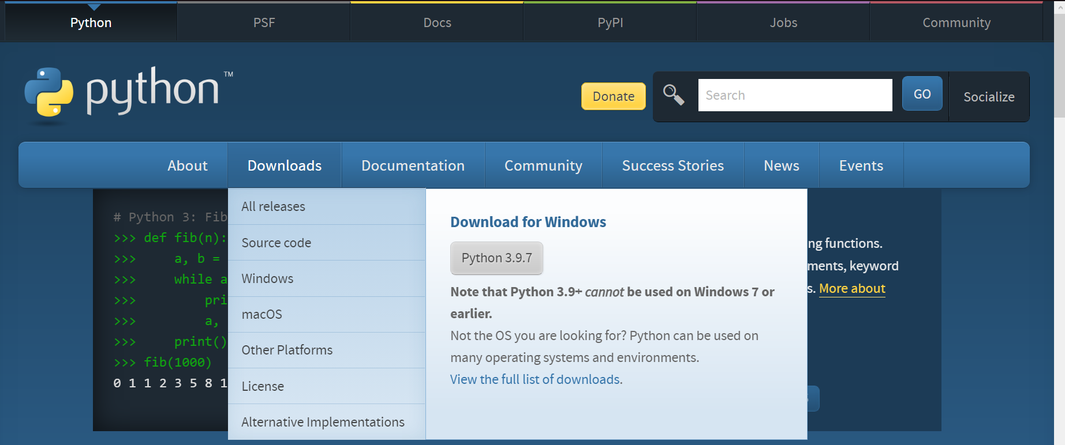This screenshot has height=445, width=1065.
Task: Choose Source code in Downloads menu
Action: pos(276,243)
